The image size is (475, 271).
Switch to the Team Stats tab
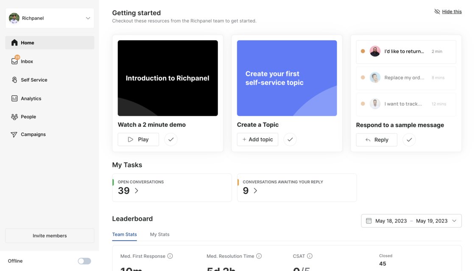[125, 235]
